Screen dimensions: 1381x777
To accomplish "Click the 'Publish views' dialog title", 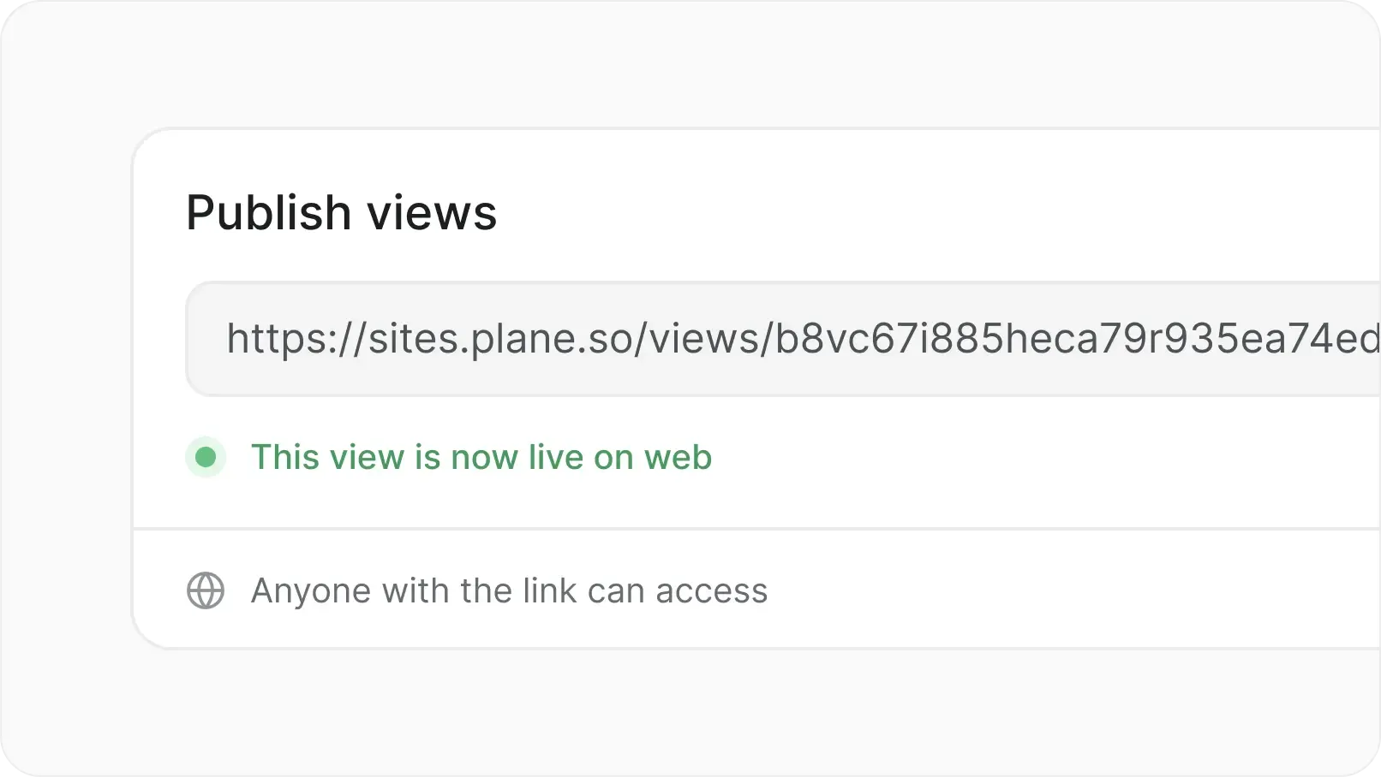I will [342, 212].
